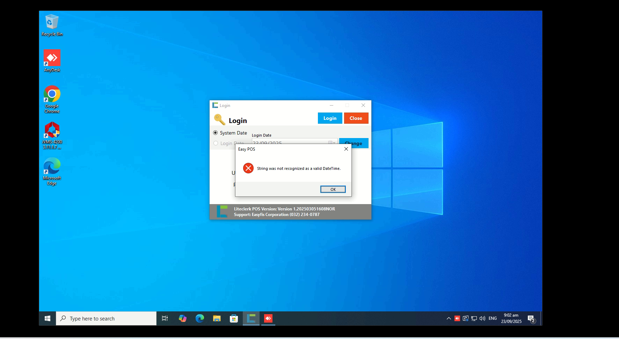
Task: Choose the Login Date radio option
Action: (216, 143)
